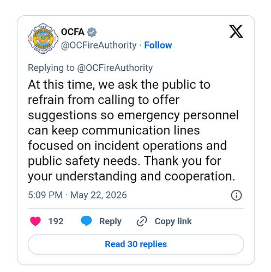Viewport: 271px width, 272px height.
Task: Click the chain link icon
Action: (142, 221)
